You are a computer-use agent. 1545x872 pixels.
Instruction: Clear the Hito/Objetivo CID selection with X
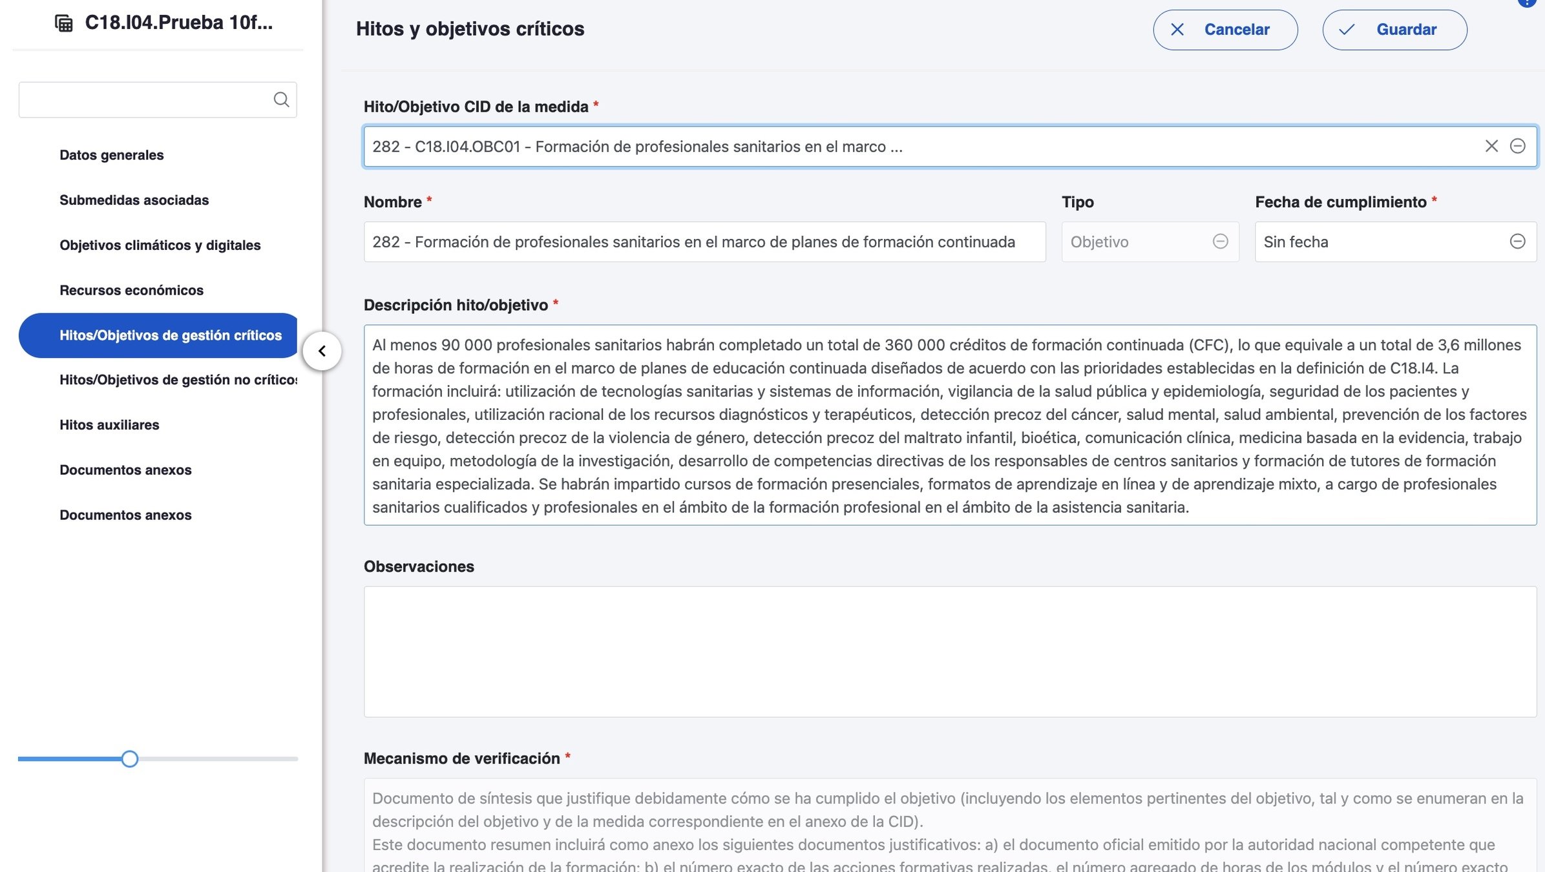tap(1491, 146)
